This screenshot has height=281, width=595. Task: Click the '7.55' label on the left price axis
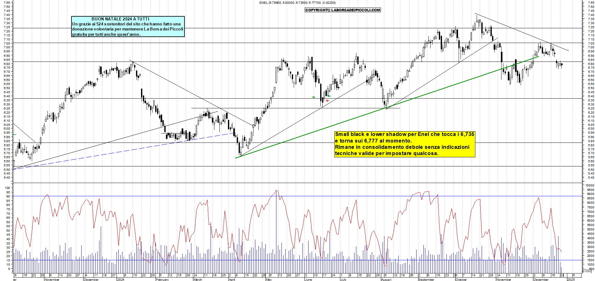coord(8,3)
